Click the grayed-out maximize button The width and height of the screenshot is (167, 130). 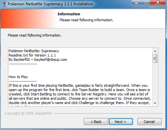[x=145, y=3]
